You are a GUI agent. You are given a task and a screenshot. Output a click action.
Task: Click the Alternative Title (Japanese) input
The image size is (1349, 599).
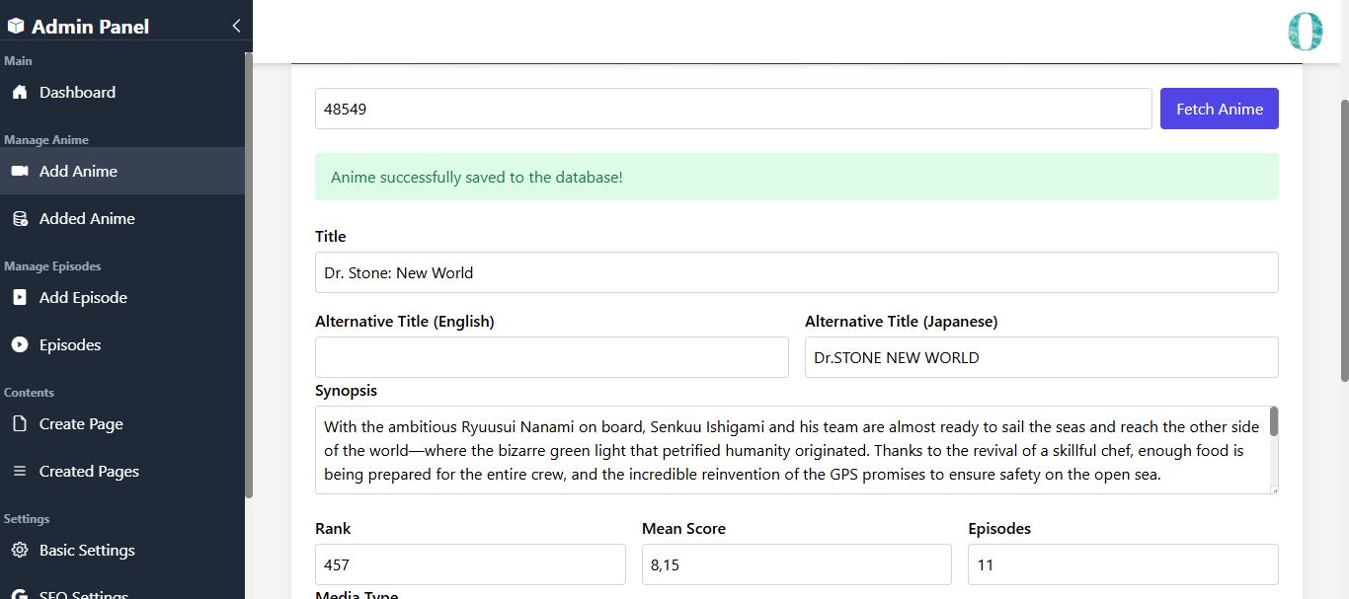click(1042, 357)
